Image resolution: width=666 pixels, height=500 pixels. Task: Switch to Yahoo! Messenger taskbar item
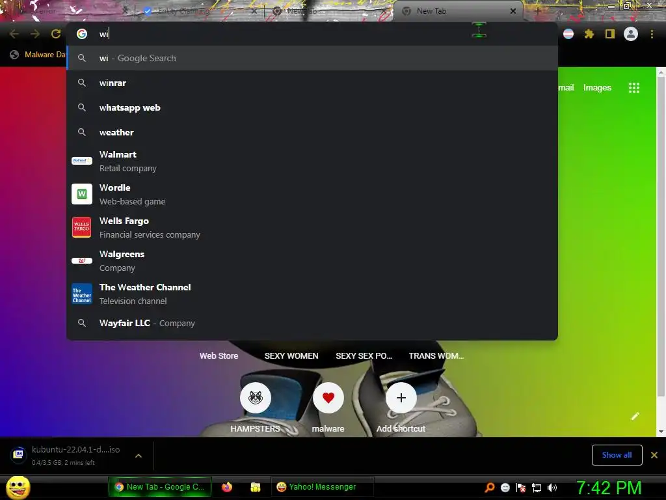[323, 487]
